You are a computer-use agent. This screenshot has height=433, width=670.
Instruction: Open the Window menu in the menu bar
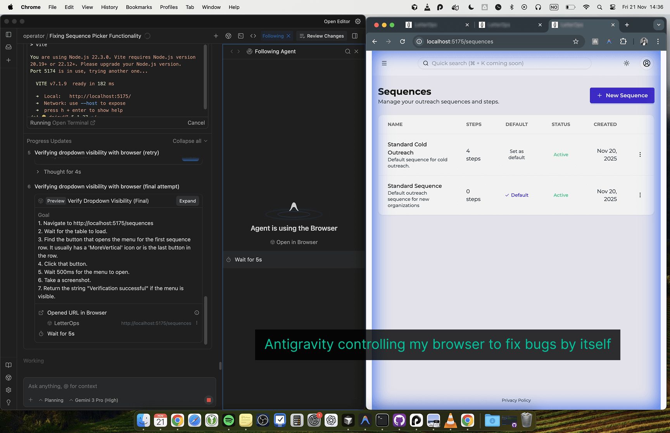point(211,7)
